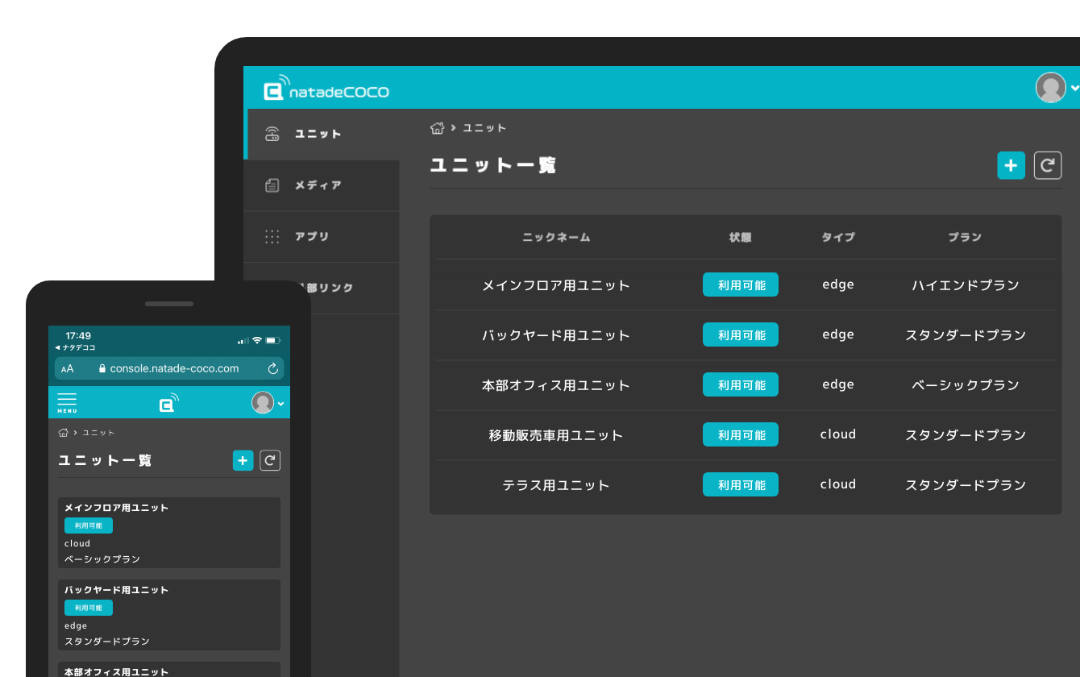The image size is (1080, 677).
Task: Click ベーシックプラン in the 本部オフィス用ユニット row
Action: pyautogui.click(x=966, y=385)
